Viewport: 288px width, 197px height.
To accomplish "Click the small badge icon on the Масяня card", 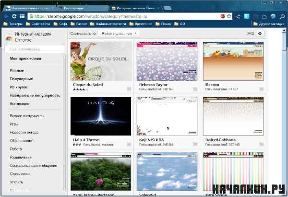I will pos(261,89).
